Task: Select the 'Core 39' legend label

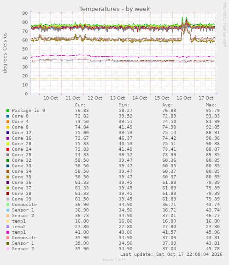Action: [22, 199]
